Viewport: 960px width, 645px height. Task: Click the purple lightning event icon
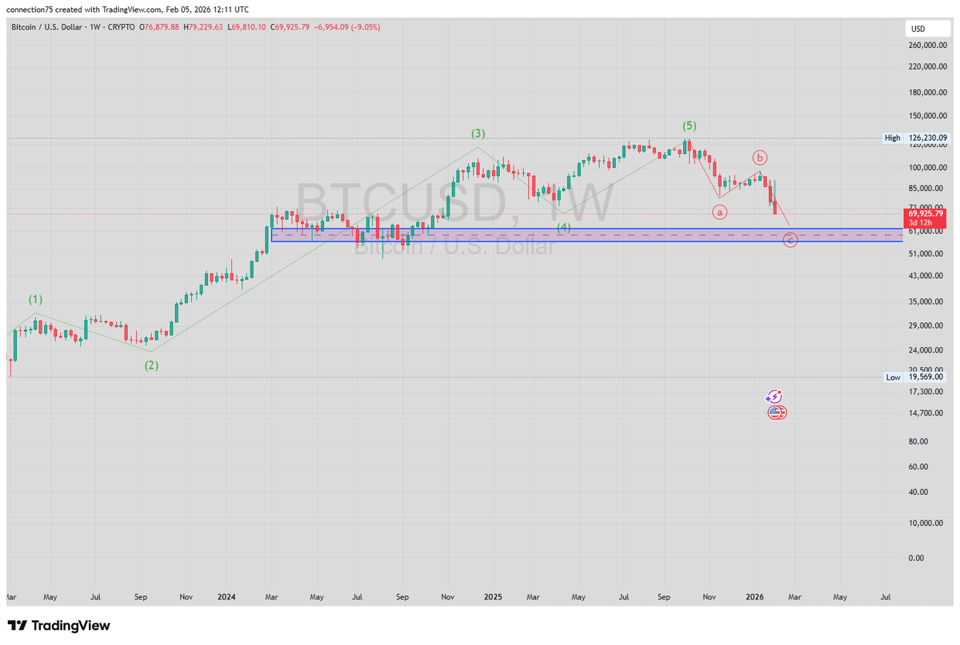click(x=774, y=396)
